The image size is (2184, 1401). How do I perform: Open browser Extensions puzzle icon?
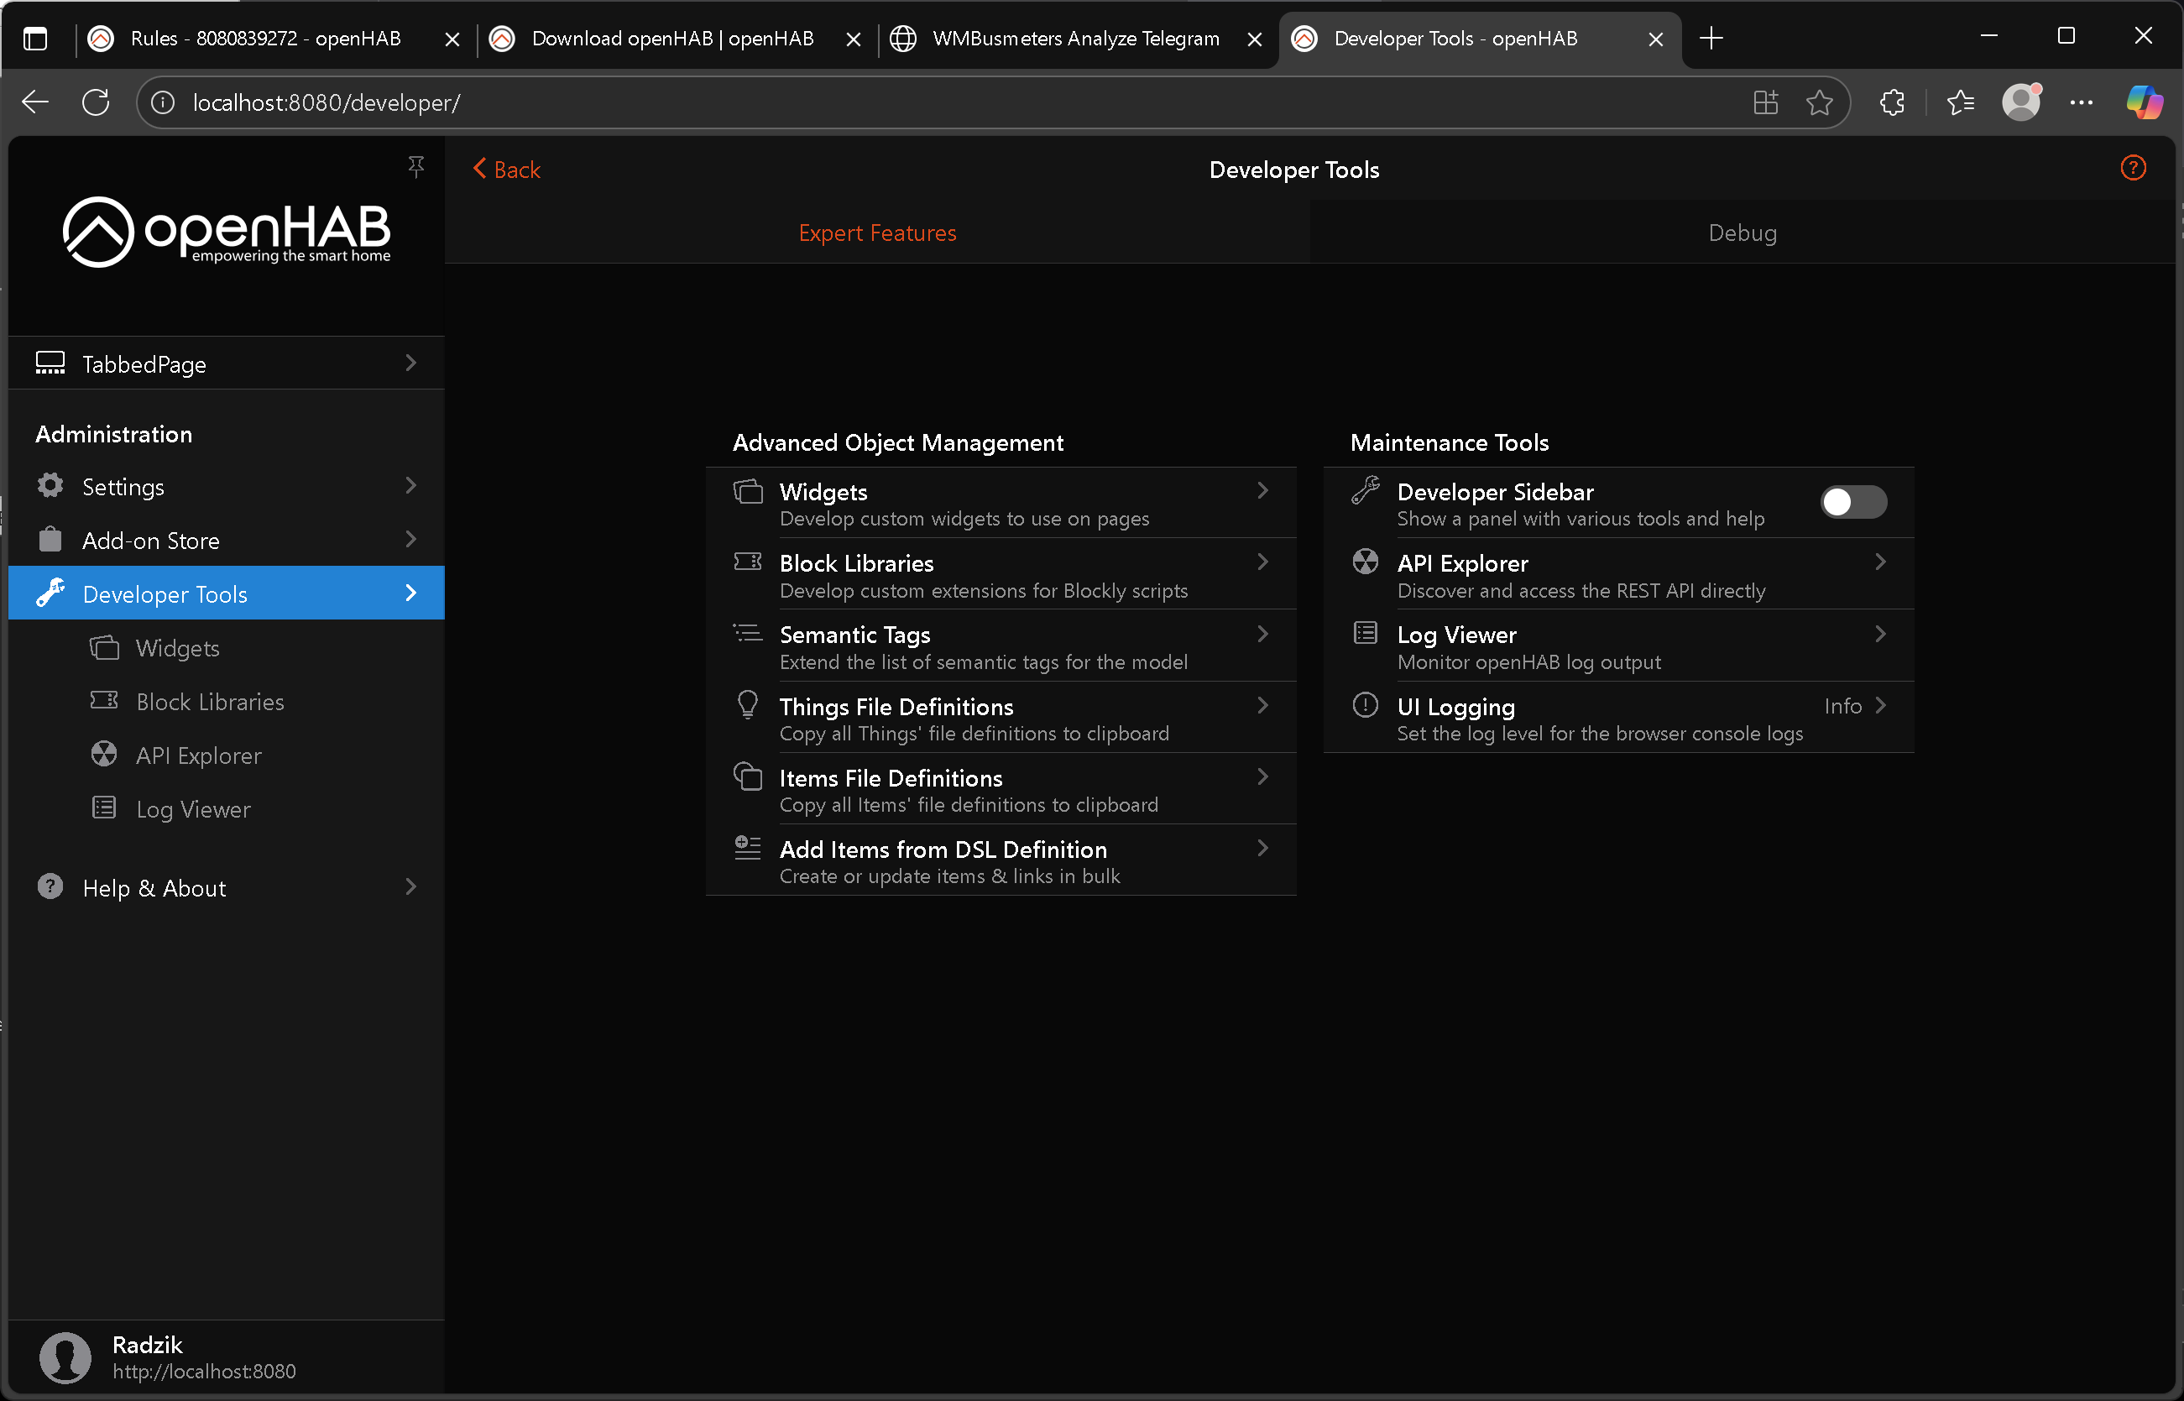(1891, 102)
